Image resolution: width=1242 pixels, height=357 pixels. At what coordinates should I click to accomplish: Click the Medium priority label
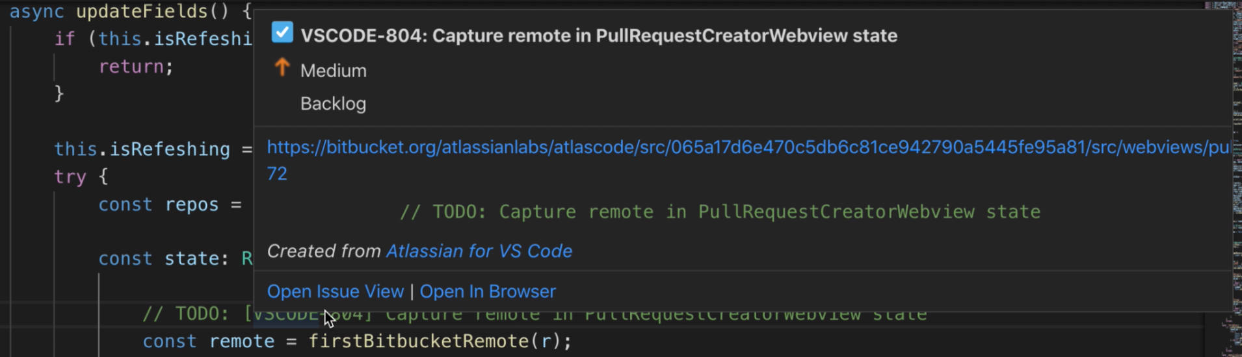tap(334, 71)
